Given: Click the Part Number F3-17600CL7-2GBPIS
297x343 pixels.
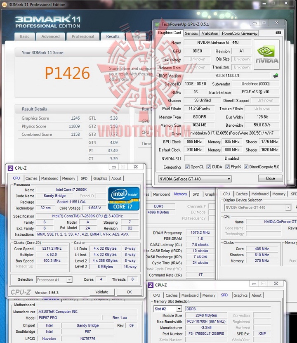Looking at the screenshot, I should tap(206, 334).
